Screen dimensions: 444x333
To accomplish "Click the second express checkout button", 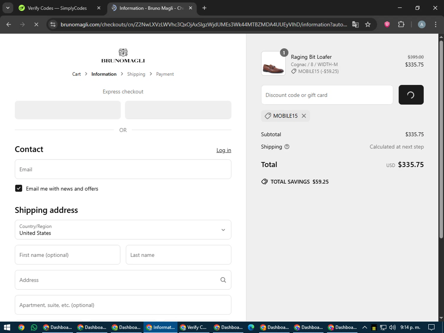I will pyautogui.click(x=178, y=110).
